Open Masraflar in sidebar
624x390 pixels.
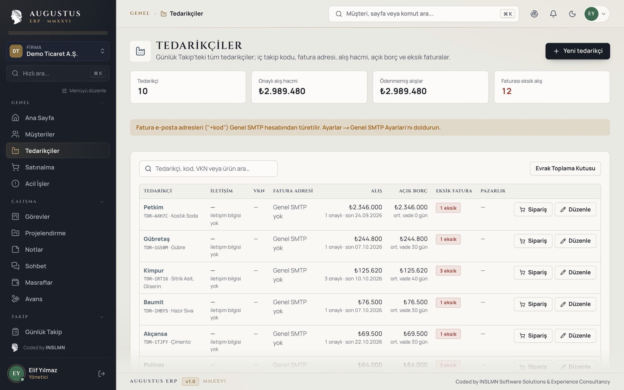58,282
